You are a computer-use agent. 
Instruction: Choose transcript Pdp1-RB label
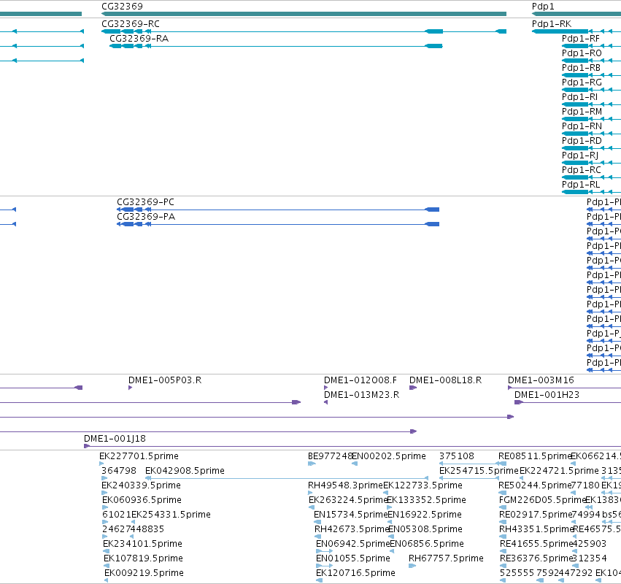(x=581, y=68)
